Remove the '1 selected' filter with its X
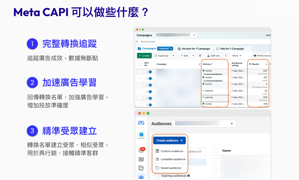This screenshot has width=299, height=180. click(x=171, y=48)
